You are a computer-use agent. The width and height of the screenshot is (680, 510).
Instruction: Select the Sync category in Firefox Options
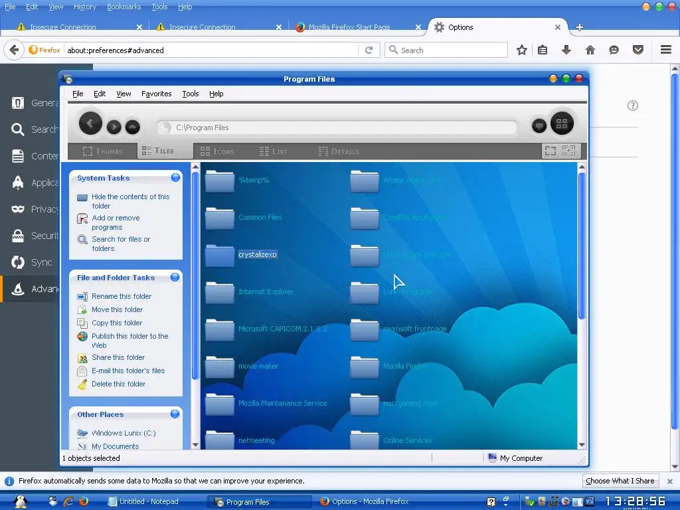pyautogui.click(x=33, y=262)
